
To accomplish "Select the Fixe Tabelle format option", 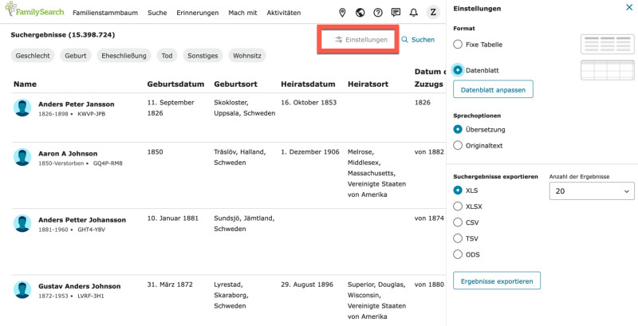I will [x=458, y=45].
